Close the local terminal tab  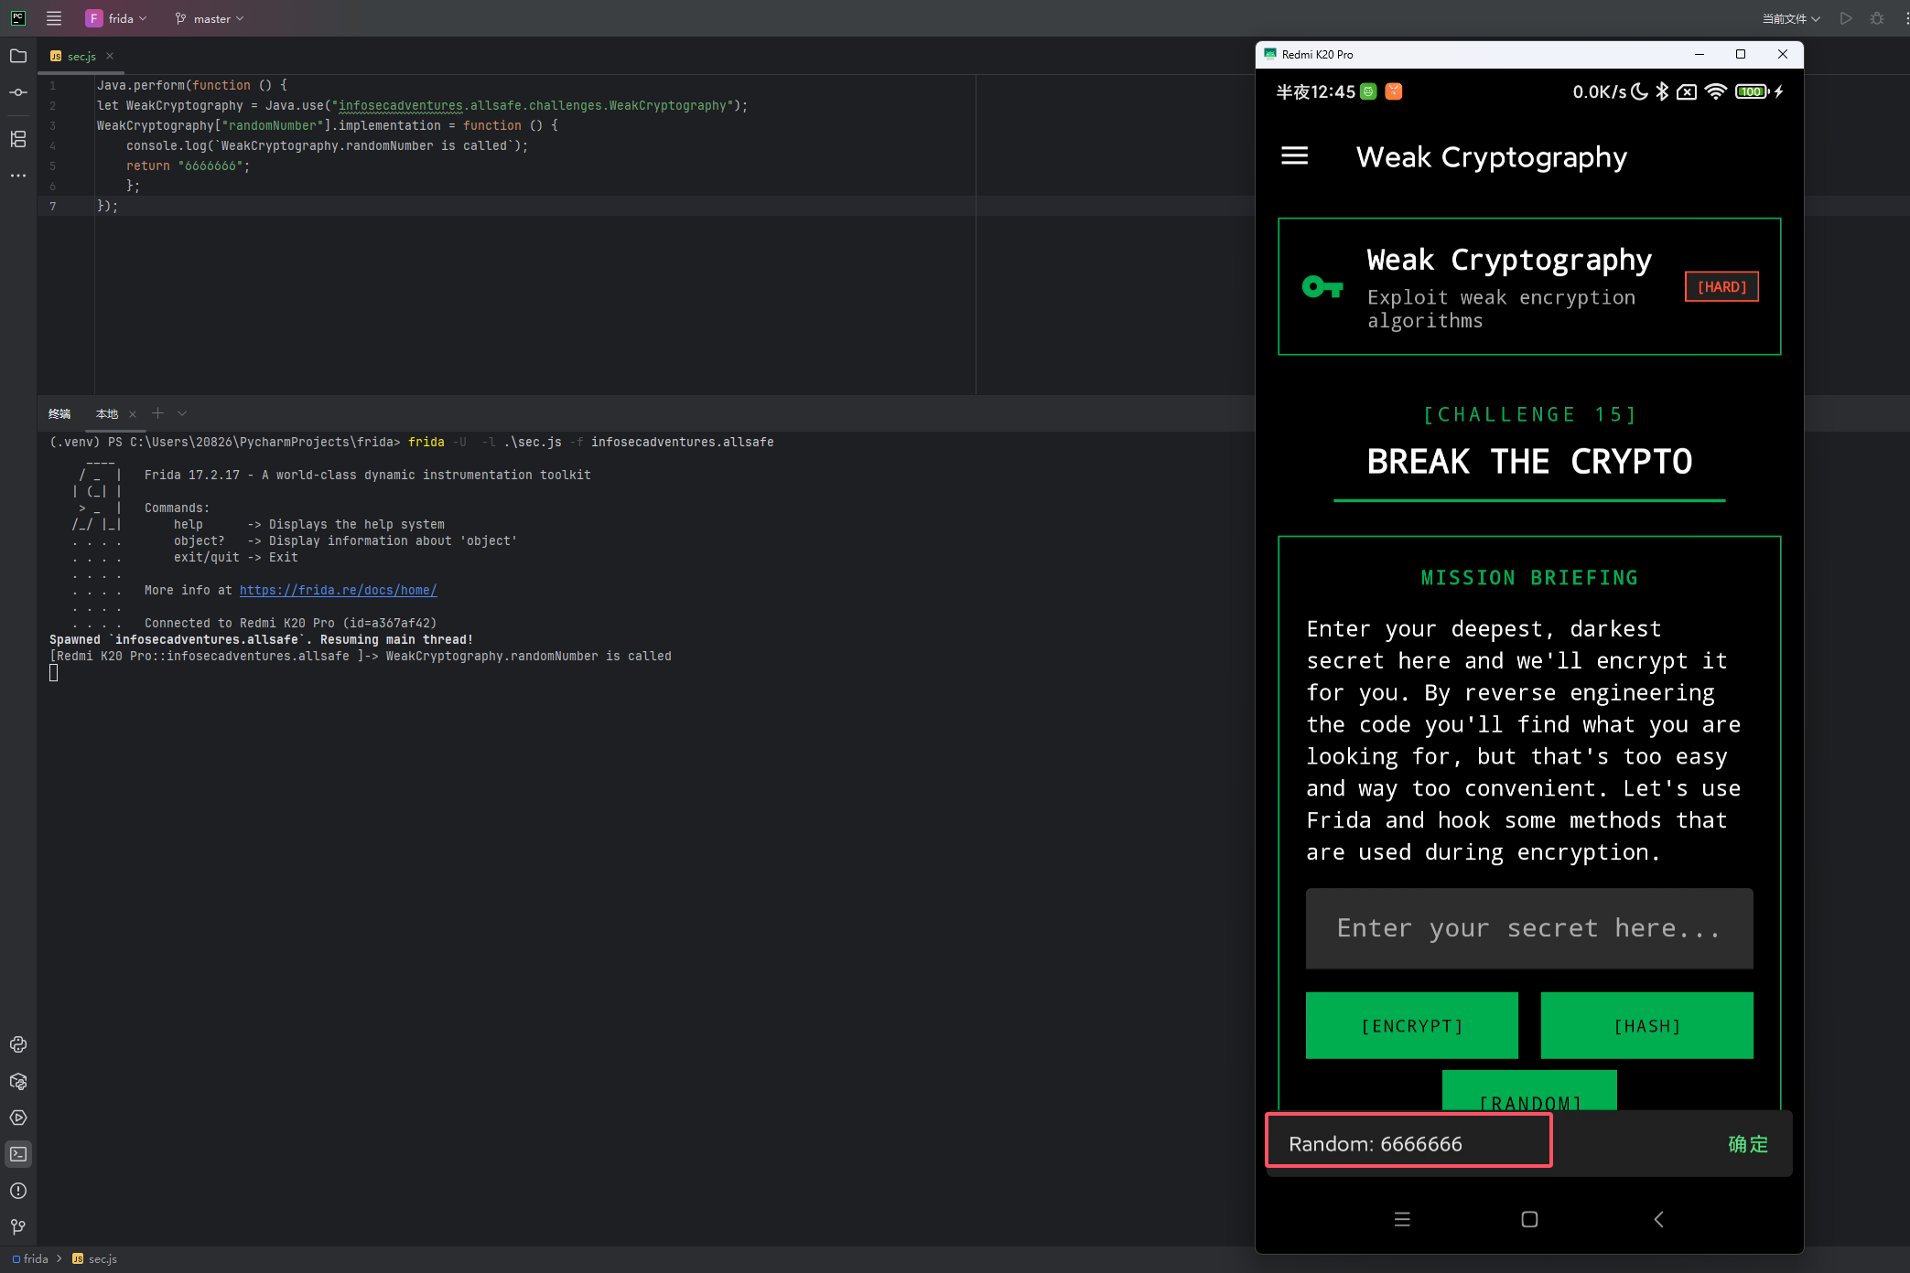pyautogui.click(x=133, y=414)
